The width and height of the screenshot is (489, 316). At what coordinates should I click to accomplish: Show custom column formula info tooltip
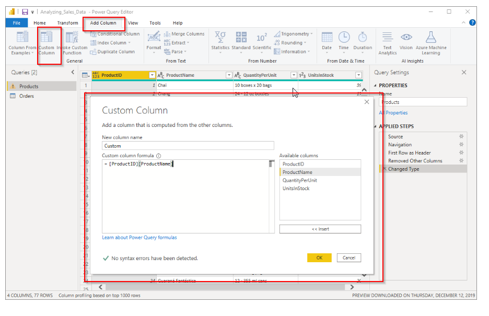158,156
